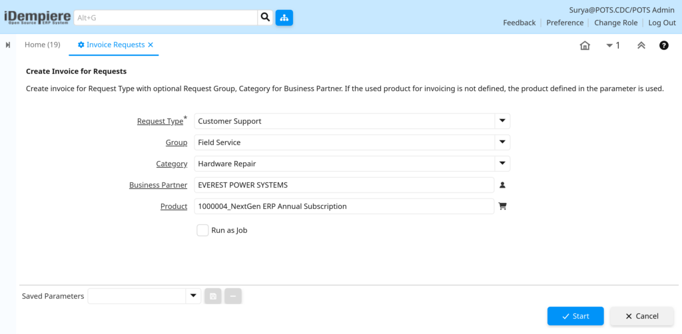Click the Product NextGen ERP Annual Subscription field
The width and height of the screenshot is (682, 334).
[344, 206]
